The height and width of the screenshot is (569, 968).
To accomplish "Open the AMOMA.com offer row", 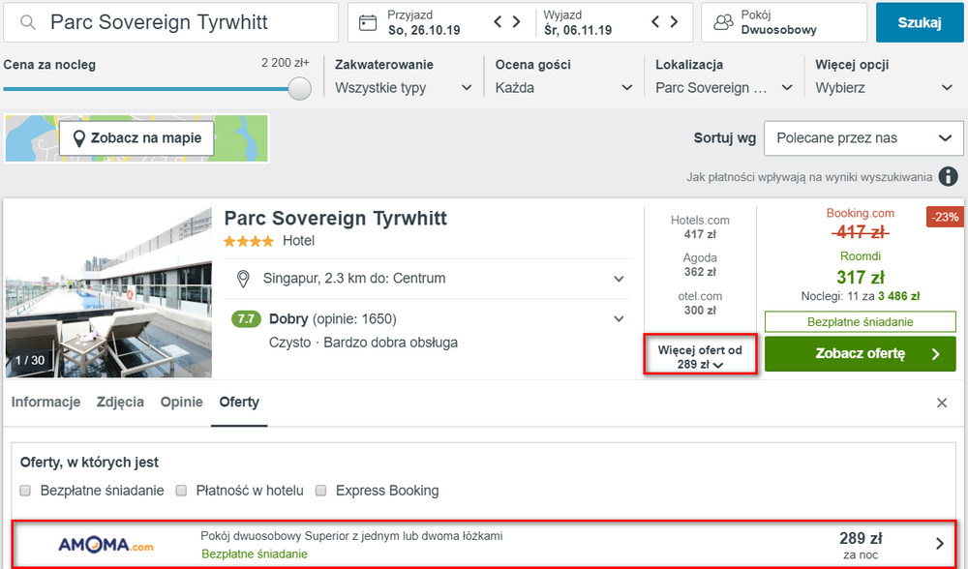I will [x=484, y=544].
